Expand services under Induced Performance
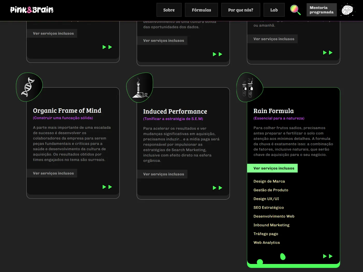The image size is (363, 272). (163, 174)
